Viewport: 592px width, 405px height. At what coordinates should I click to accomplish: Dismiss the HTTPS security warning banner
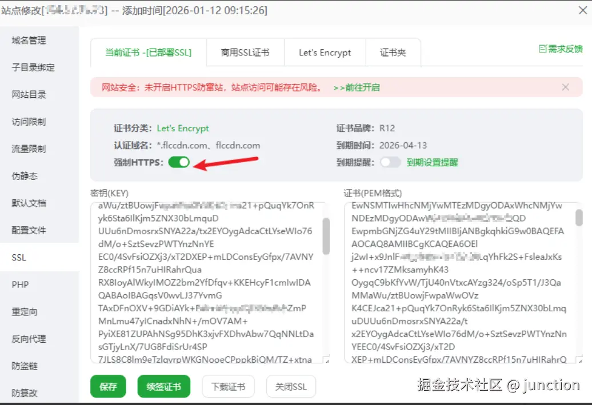pyautogui.click(x=565, y=87)
